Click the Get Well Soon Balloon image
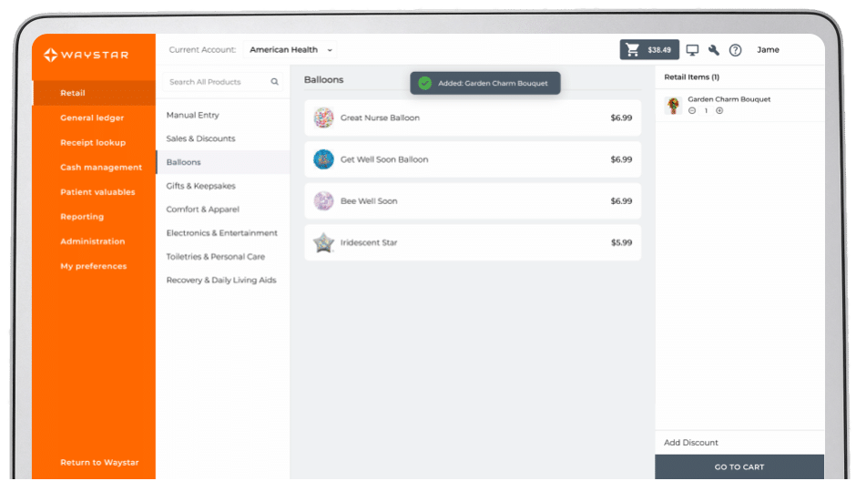 tap(323, 159)
